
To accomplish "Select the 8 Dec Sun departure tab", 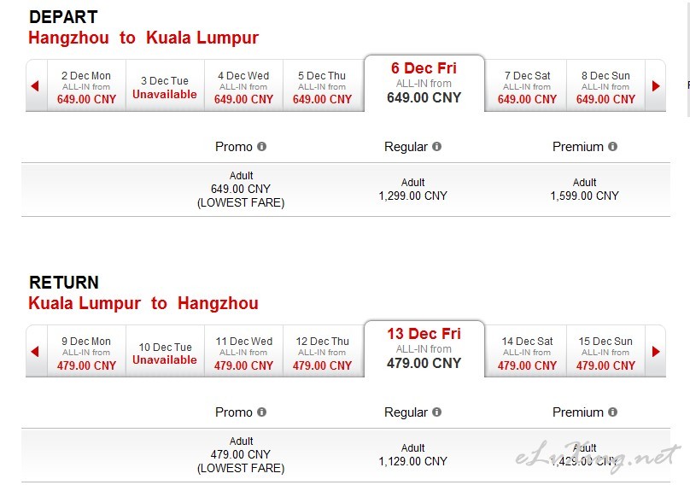I will [x=605, y=87].
